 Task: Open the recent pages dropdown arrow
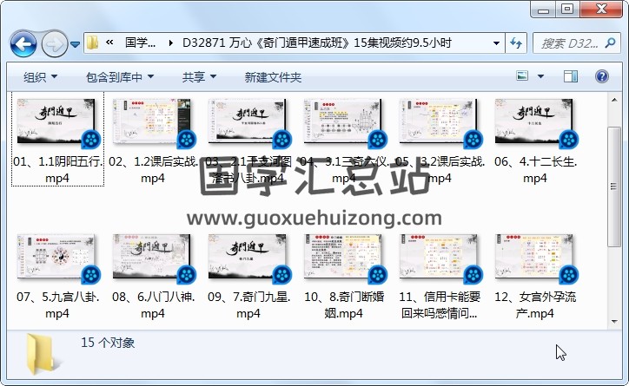coord(76,43)
